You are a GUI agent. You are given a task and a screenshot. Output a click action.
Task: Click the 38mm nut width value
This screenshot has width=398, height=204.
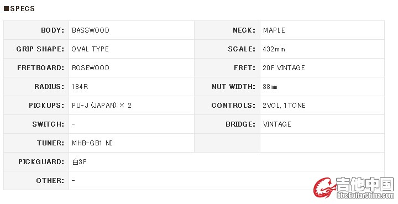tap(270, 87)
